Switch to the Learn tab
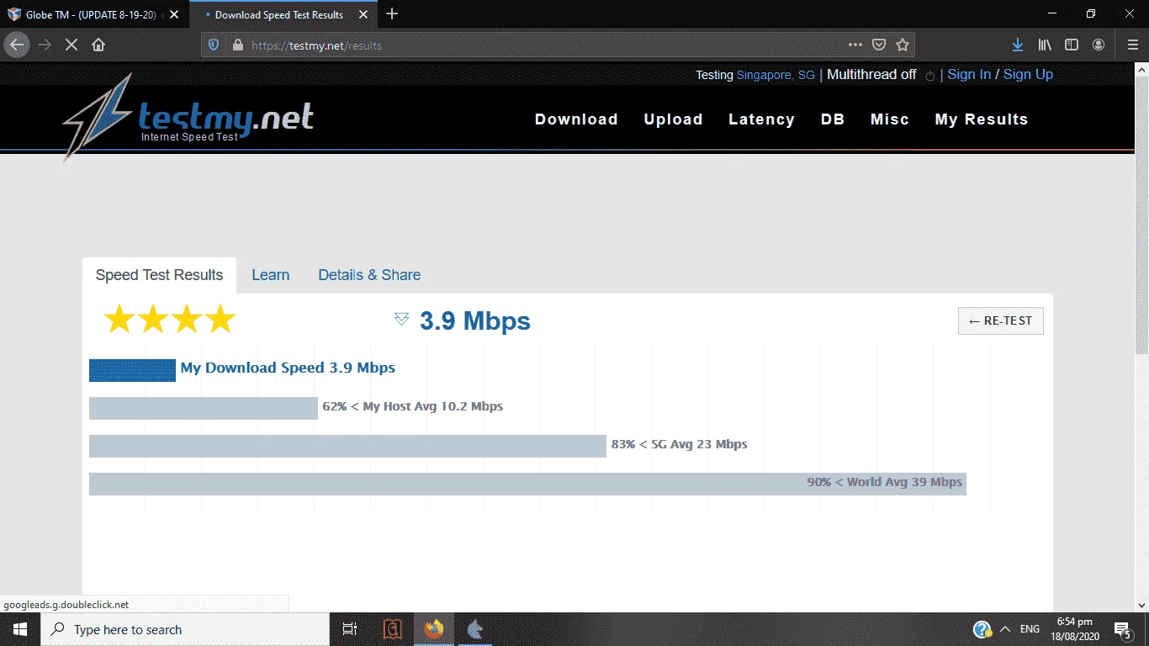Screen dimensions: 1149x646 (270, 275)
